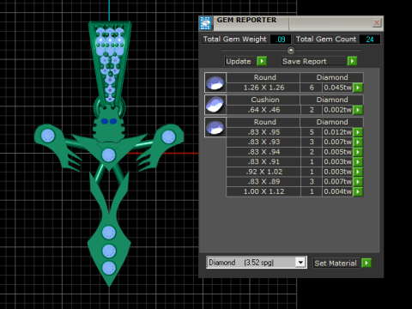Viewport: 412px width, 309px height.
Task: Open the Diamond (3.52 spg) material dropdown
Action: 300,263
